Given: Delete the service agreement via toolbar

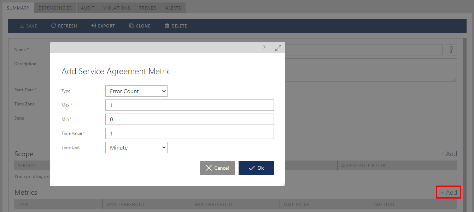Looking at the screenshot, I should coord(176,26).
